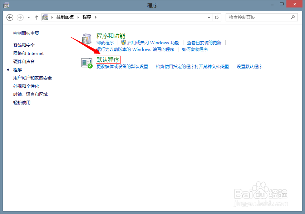Minimize the 程序 window
Viewport: 305px width, 214px height.
(272, 5)
